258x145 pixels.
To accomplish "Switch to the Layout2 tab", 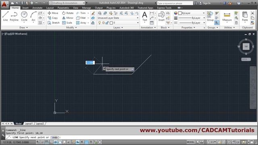I will coord(40,124).
